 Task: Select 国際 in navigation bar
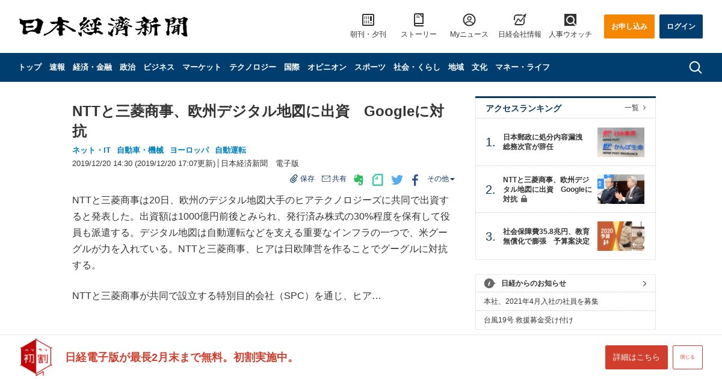pos(292,67)
